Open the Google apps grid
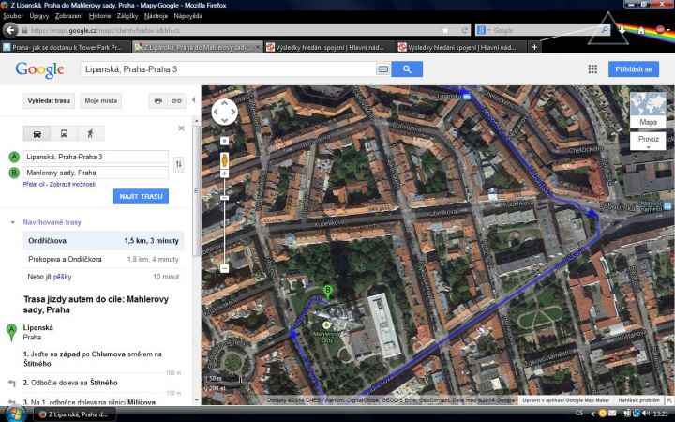Screen dimensions: 675x422 click(x=592, y=68)
